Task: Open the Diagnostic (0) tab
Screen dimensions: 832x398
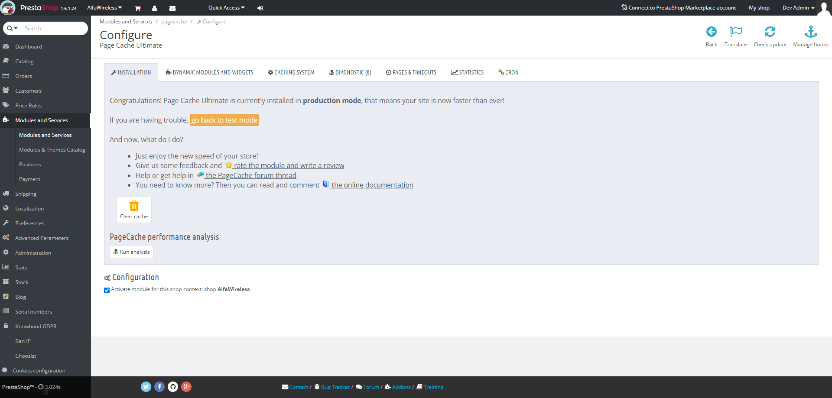Action: [x=350, y=72]
